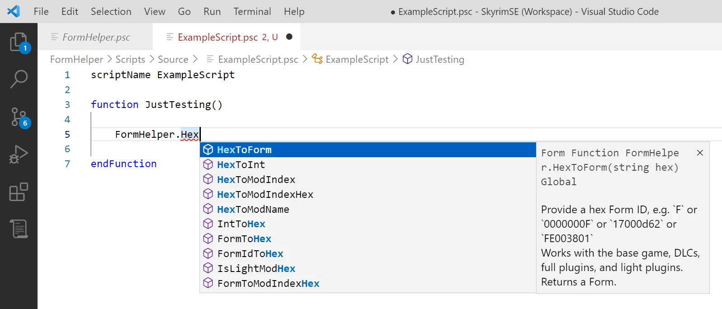Viewport: 722px width, 309px height.
Task: Open the script output panel icon
Action: point(19,229)
